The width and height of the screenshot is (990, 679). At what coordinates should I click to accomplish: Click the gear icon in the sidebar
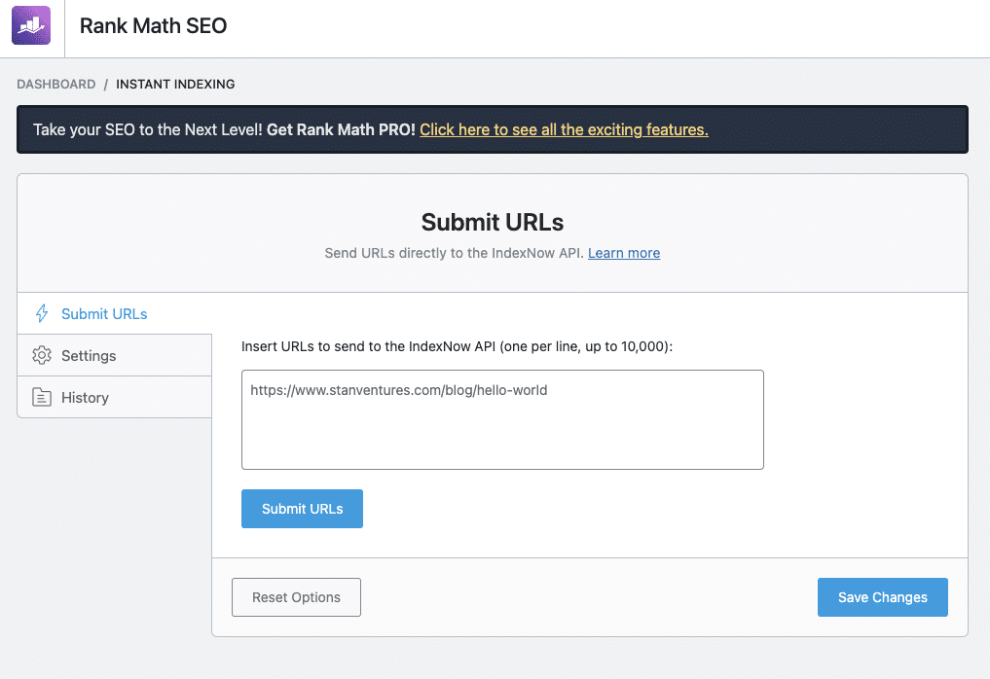(x=41, y=355)
